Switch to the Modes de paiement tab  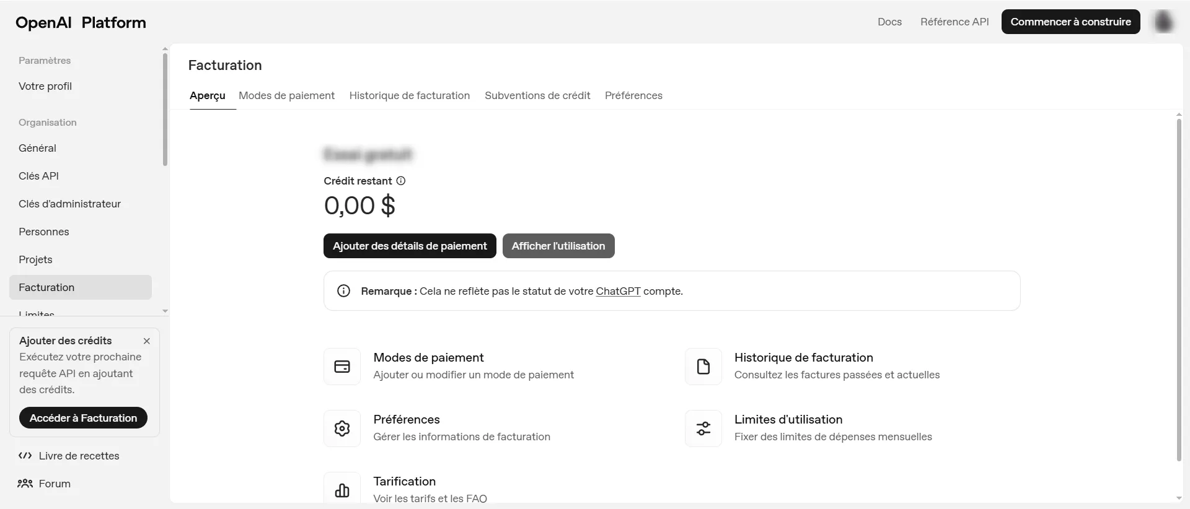coord(286,95)
